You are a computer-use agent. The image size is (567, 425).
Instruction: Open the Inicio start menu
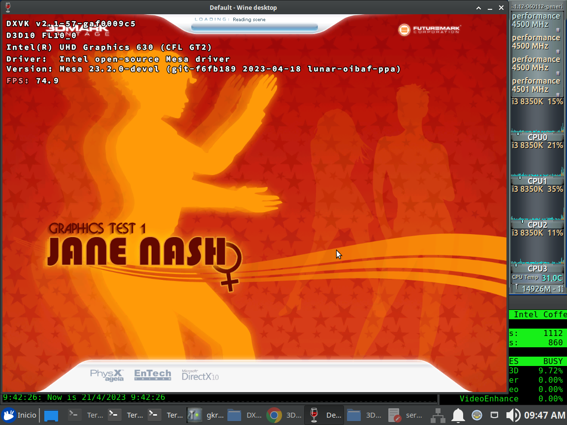(19, 415)
